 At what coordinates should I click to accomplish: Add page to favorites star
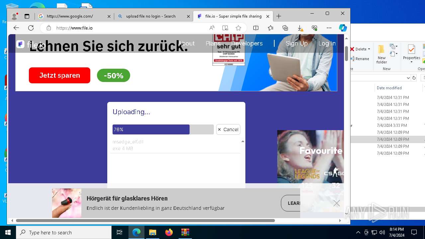click(x=238, y=28)
